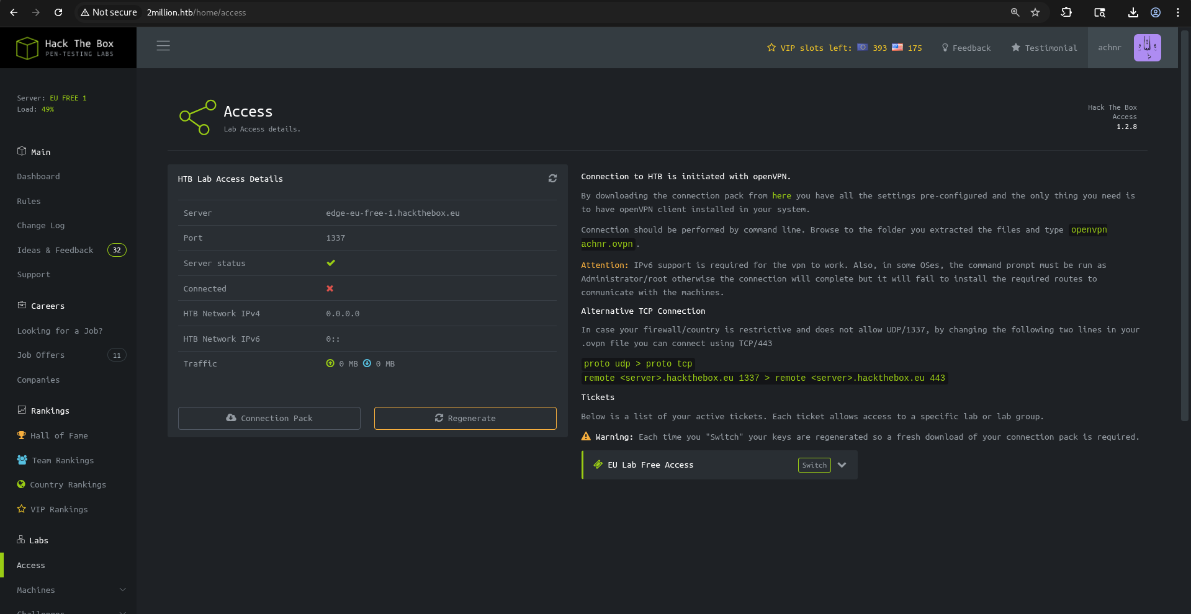Open the browser profile icon
This screenshot has width=1191, height=614.
(1156, 12)
